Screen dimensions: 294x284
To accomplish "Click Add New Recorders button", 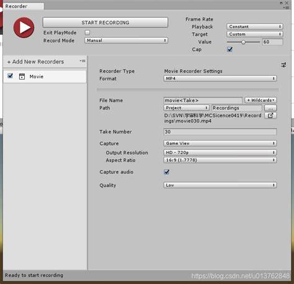I will click(35, 62).
